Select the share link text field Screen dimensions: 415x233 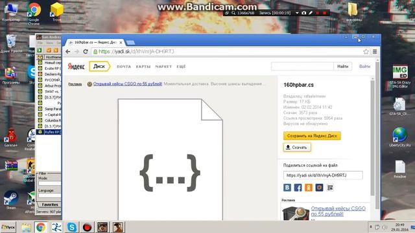[323, 175]
